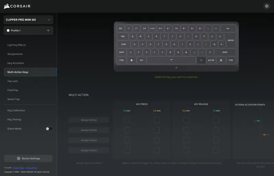Select the ALT GR key
The width and height of the screenshot is (274, 176).
coord(211,60)
